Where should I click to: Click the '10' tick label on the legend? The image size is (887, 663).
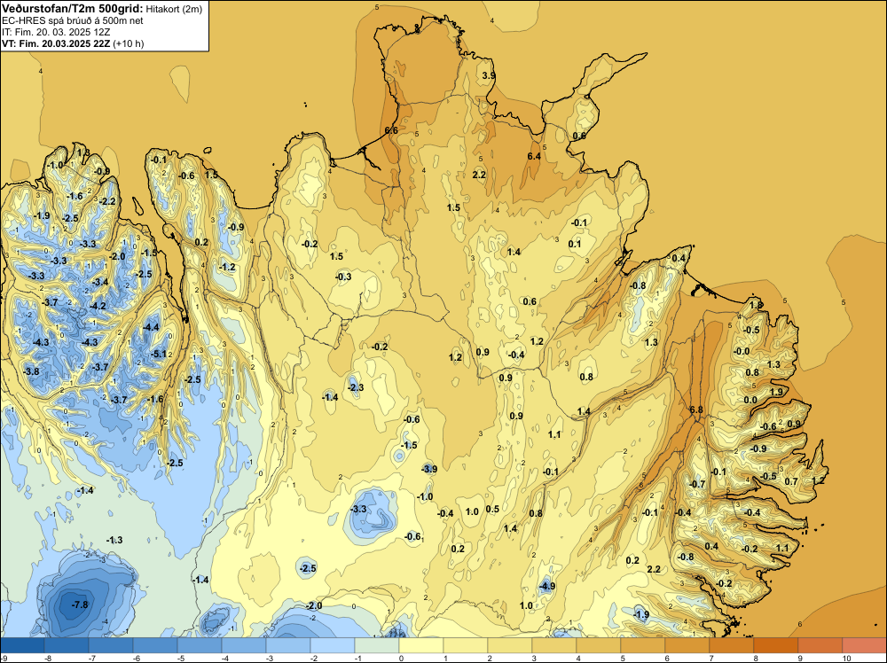click(x=846, y=658)
